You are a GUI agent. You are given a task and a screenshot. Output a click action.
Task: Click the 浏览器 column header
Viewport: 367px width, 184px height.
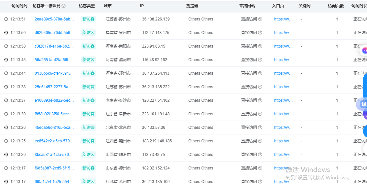(192, 6)
